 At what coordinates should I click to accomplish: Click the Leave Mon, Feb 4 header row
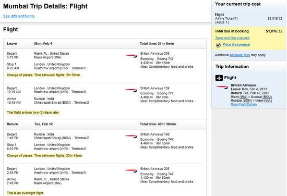(x=105, y=44)
